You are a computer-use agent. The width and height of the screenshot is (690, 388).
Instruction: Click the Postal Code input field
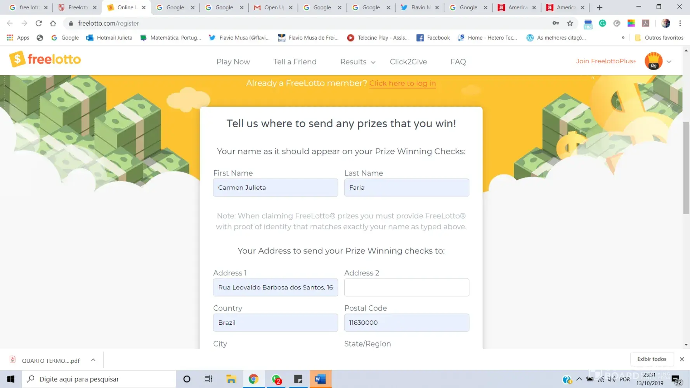407,322
